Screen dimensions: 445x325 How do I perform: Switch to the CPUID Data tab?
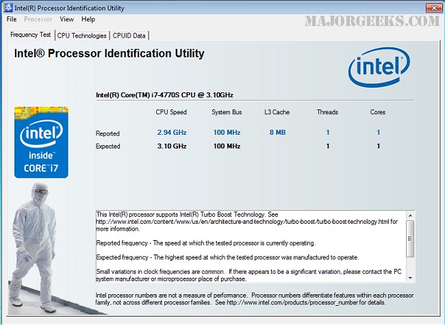129,36
